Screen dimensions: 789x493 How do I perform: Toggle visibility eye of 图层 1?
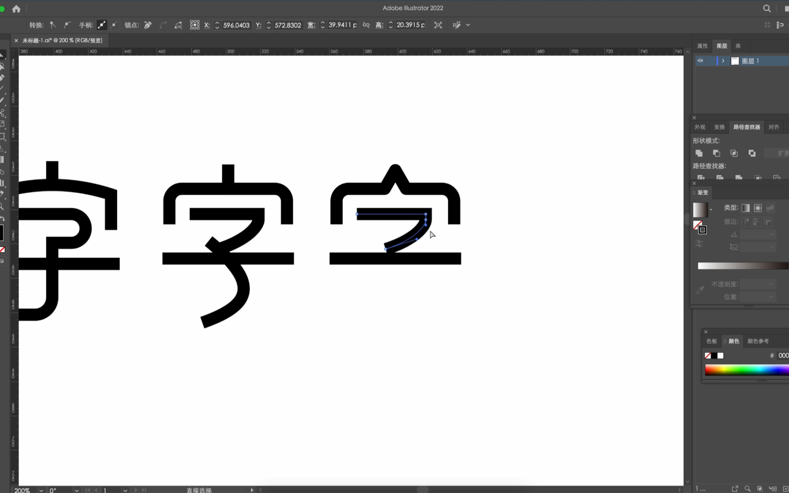coord(700,61)
